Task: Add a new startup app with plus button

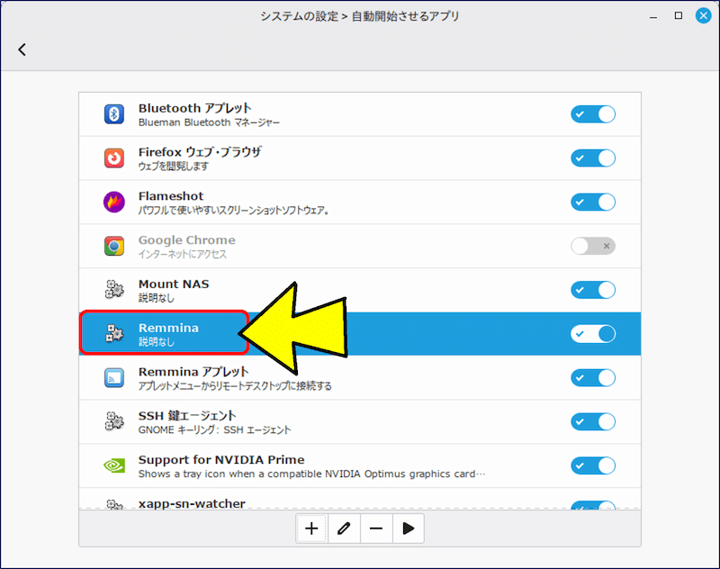Action: [x=311, y=529]
